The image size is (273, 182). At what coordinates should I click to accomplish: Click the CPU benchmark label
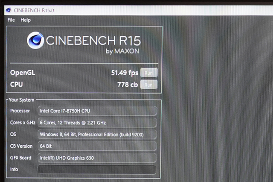(x=17, y=85)
